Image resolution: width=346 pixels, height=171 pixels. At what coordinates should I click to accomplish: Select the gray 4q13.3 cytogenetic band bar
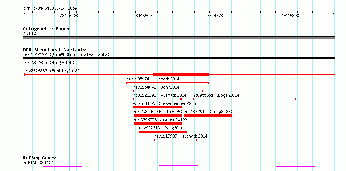179,38
